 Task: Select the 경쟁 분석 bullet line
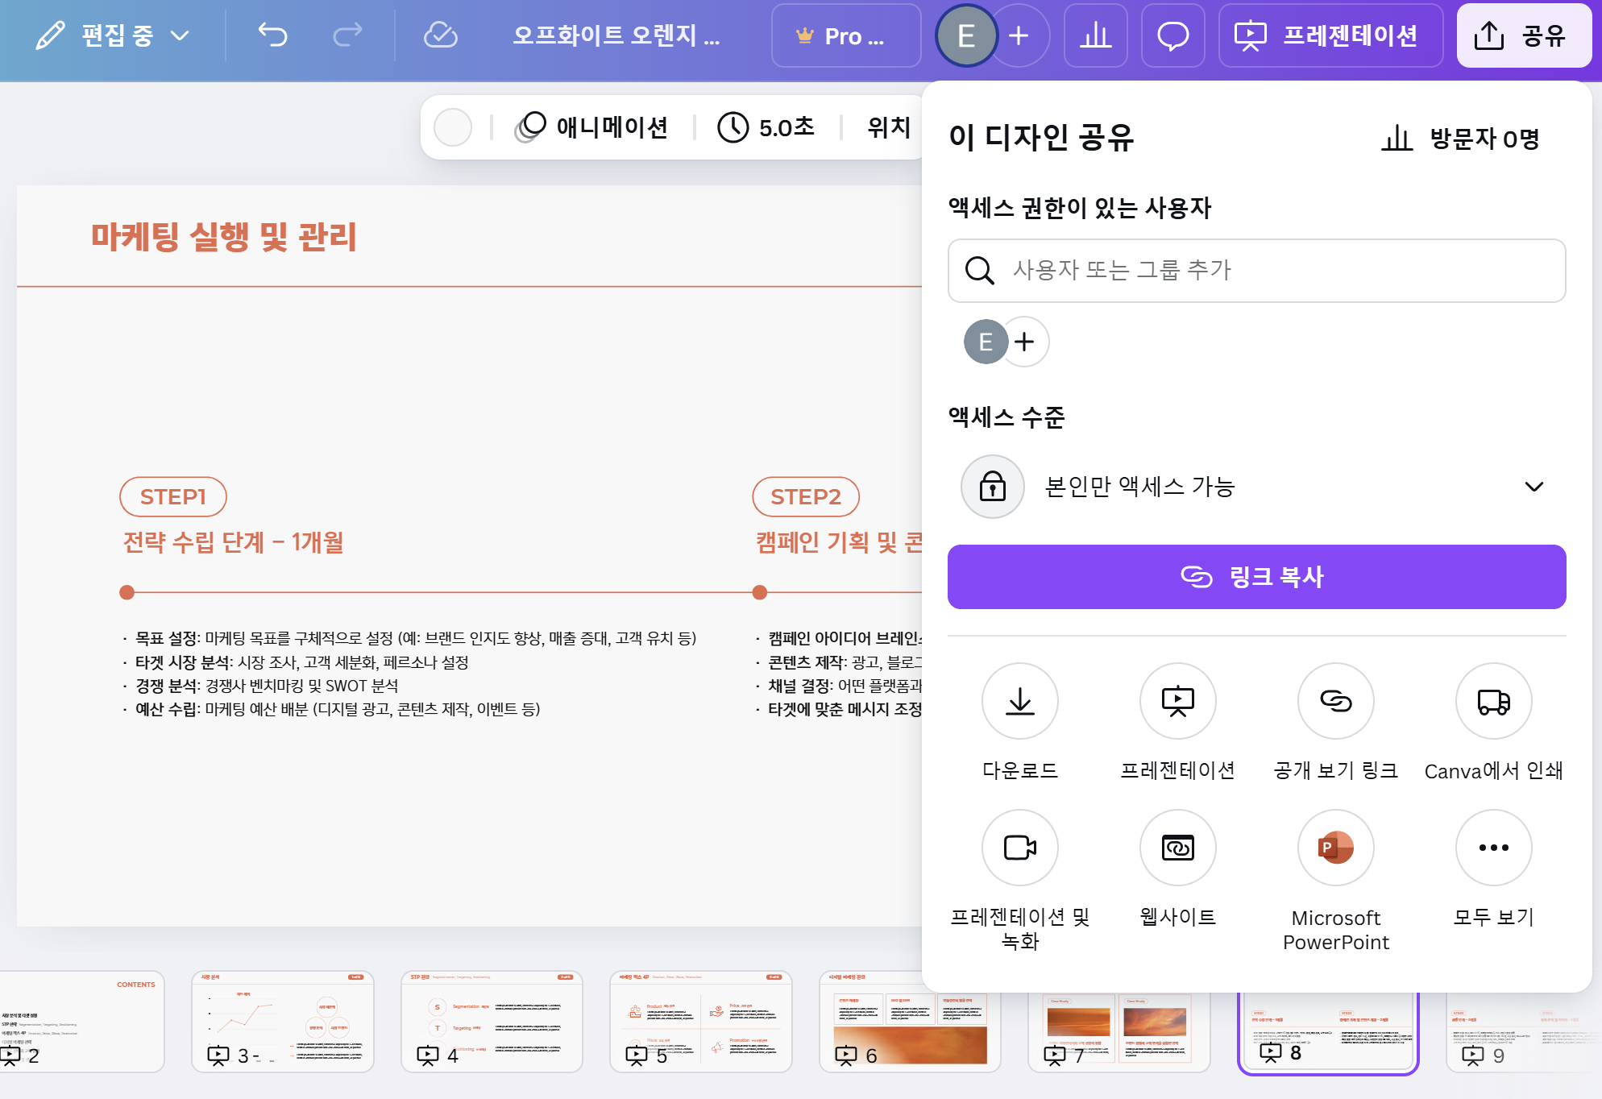click(260, 686)
